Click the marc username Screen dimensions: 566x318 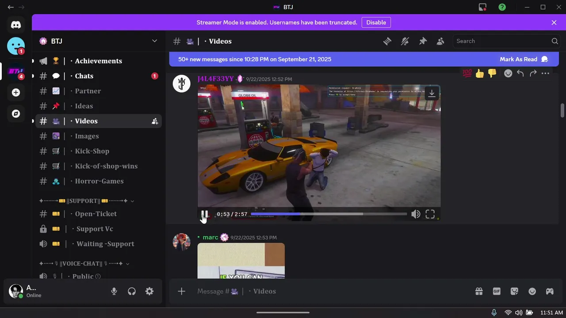(210, 238)
